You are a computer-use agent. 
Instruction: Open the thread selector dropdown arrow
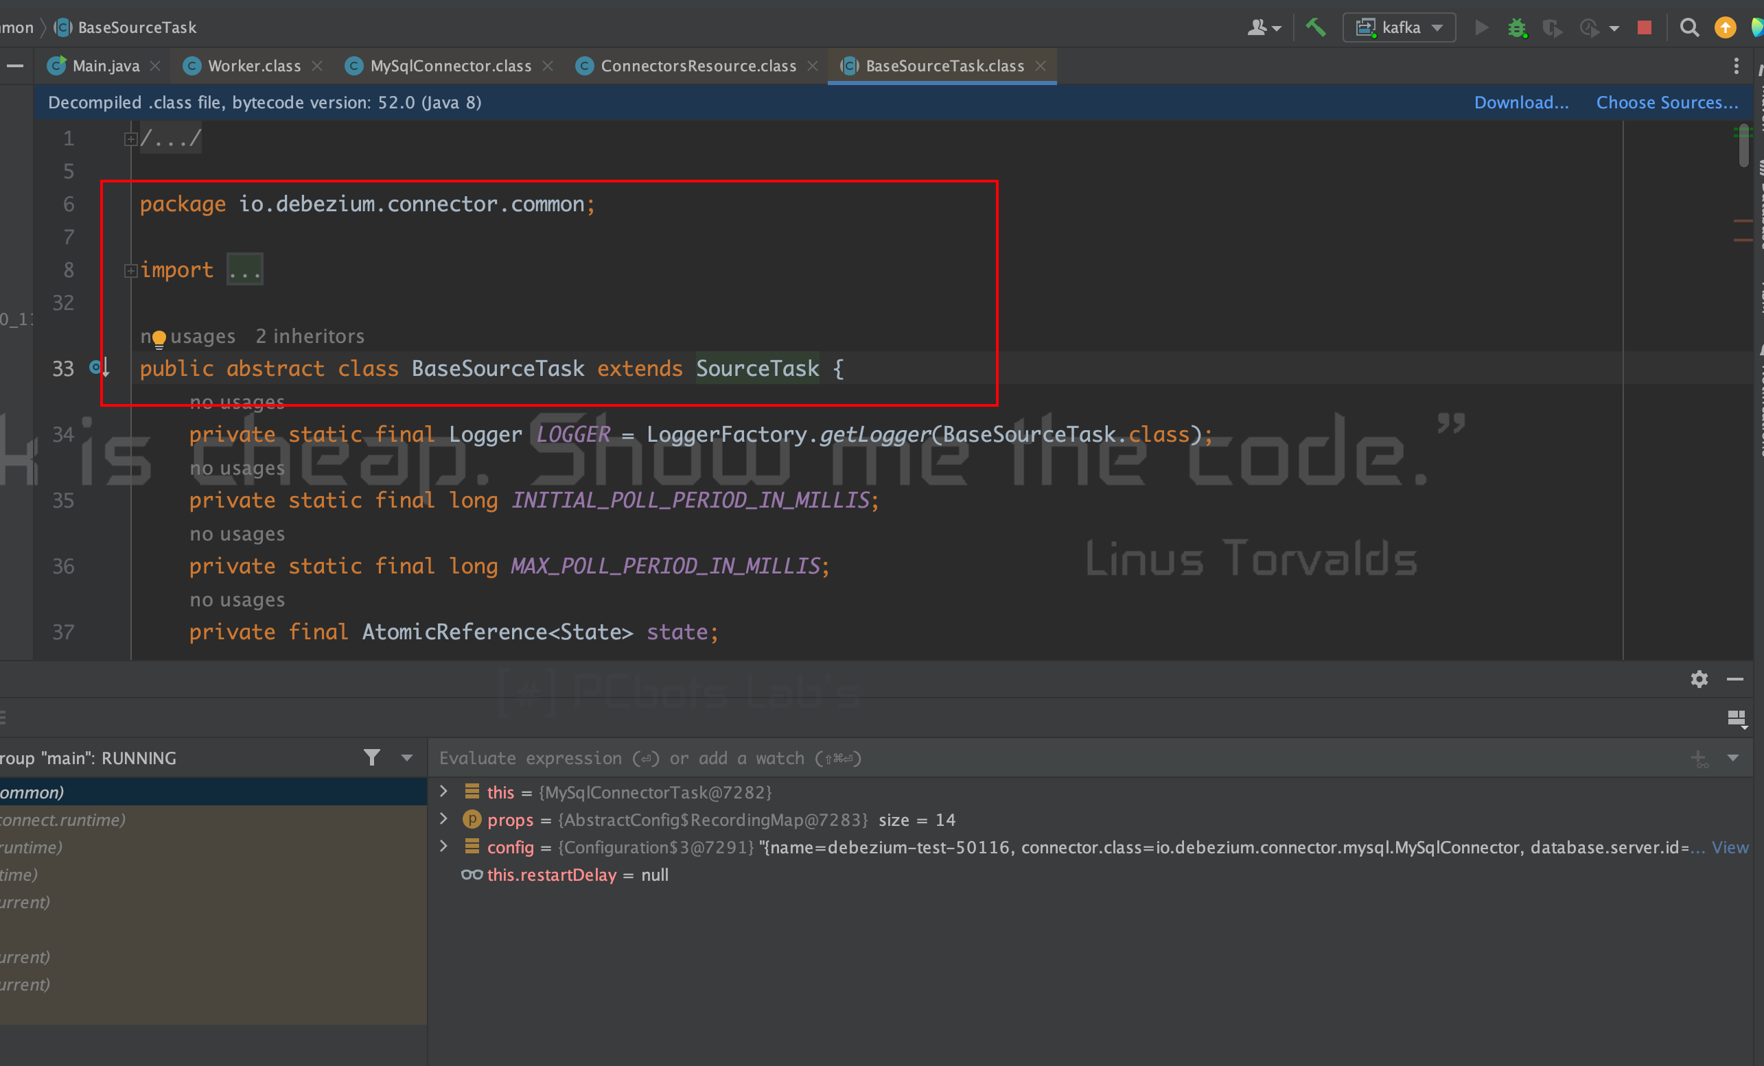tap(406, 757)
